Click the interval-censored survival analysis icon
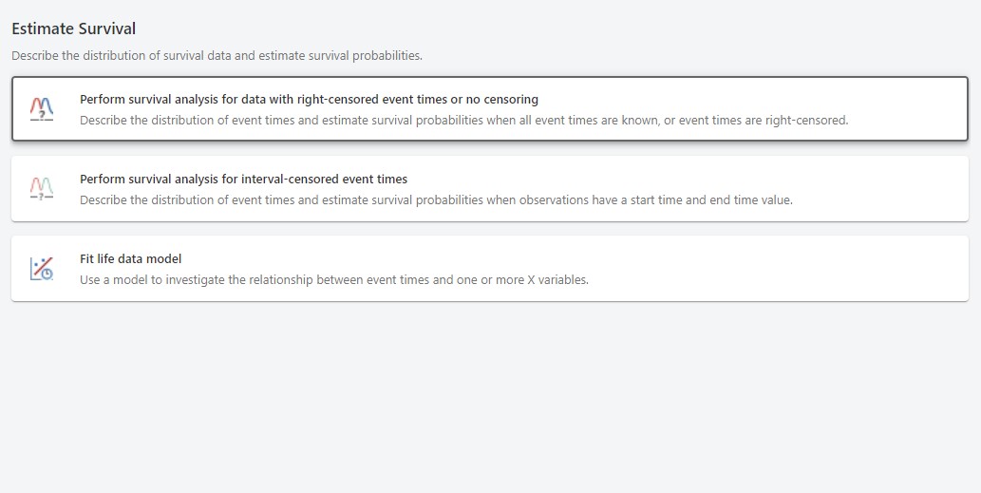Viewport: 981px width, 493px height. click(x=42, y=189)
